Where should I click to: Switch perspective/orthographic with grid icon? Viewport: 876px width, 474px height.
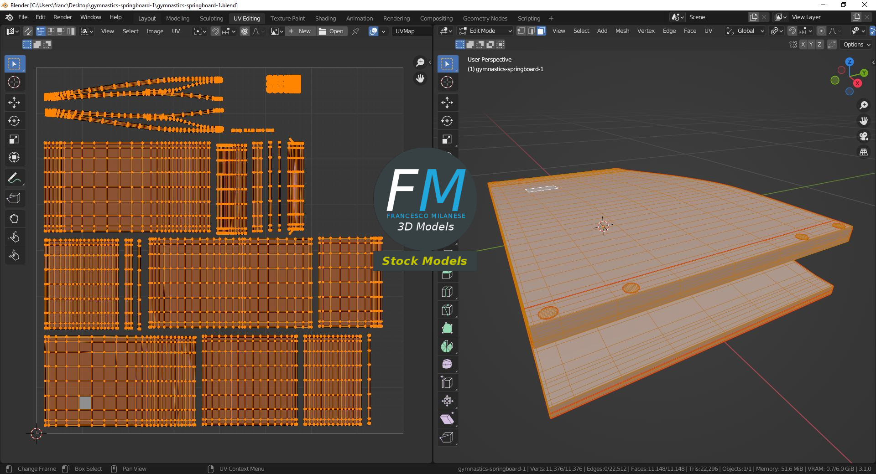click(x=864, y=152)
